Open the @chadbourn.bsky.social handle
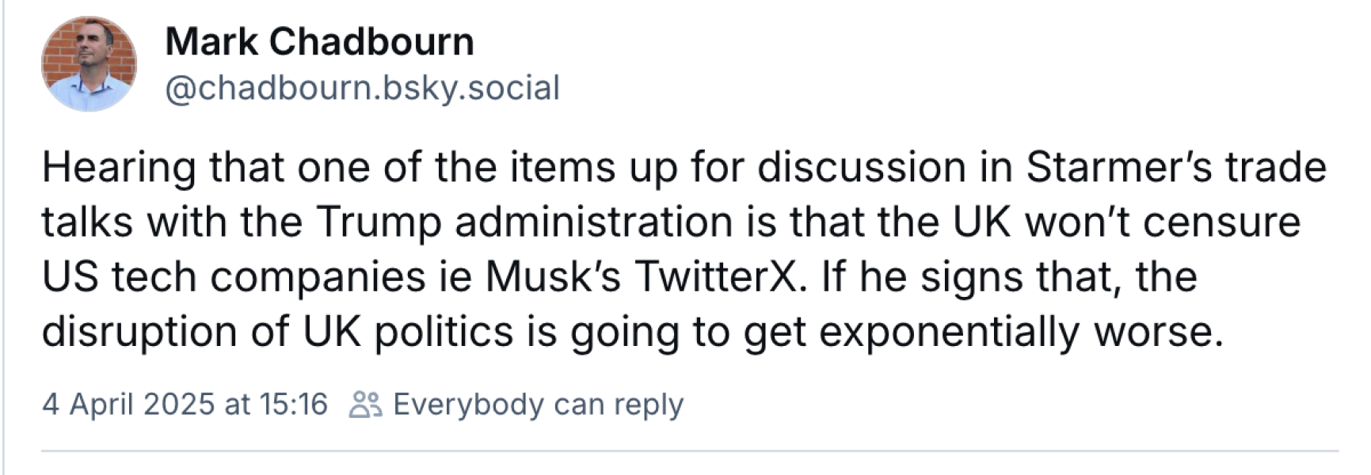 [362, 88]
